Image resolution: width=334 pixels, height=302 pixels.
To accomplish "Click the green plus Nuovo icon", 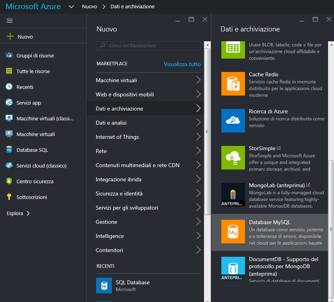I will [x=10, y=36].
